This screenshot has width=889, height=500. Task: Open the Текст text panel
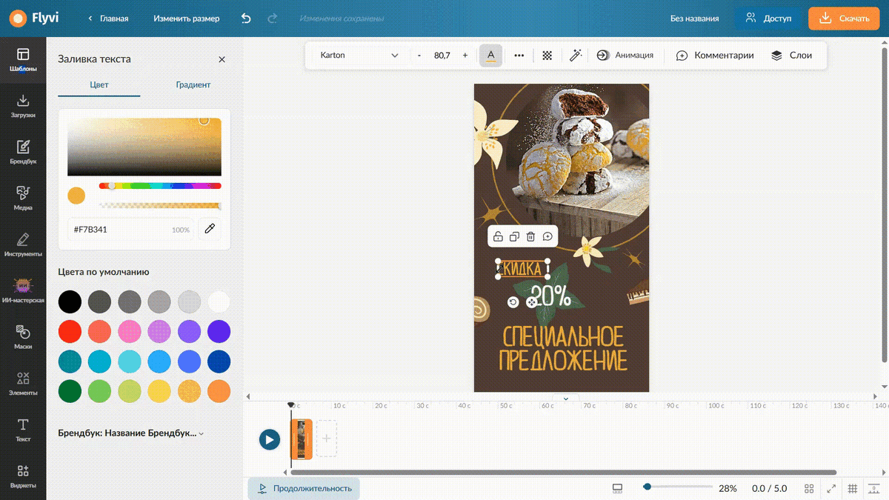point(23,430)
